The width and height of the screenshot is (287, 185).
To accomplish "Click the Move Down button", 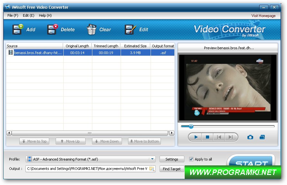I will pos(107,141).
